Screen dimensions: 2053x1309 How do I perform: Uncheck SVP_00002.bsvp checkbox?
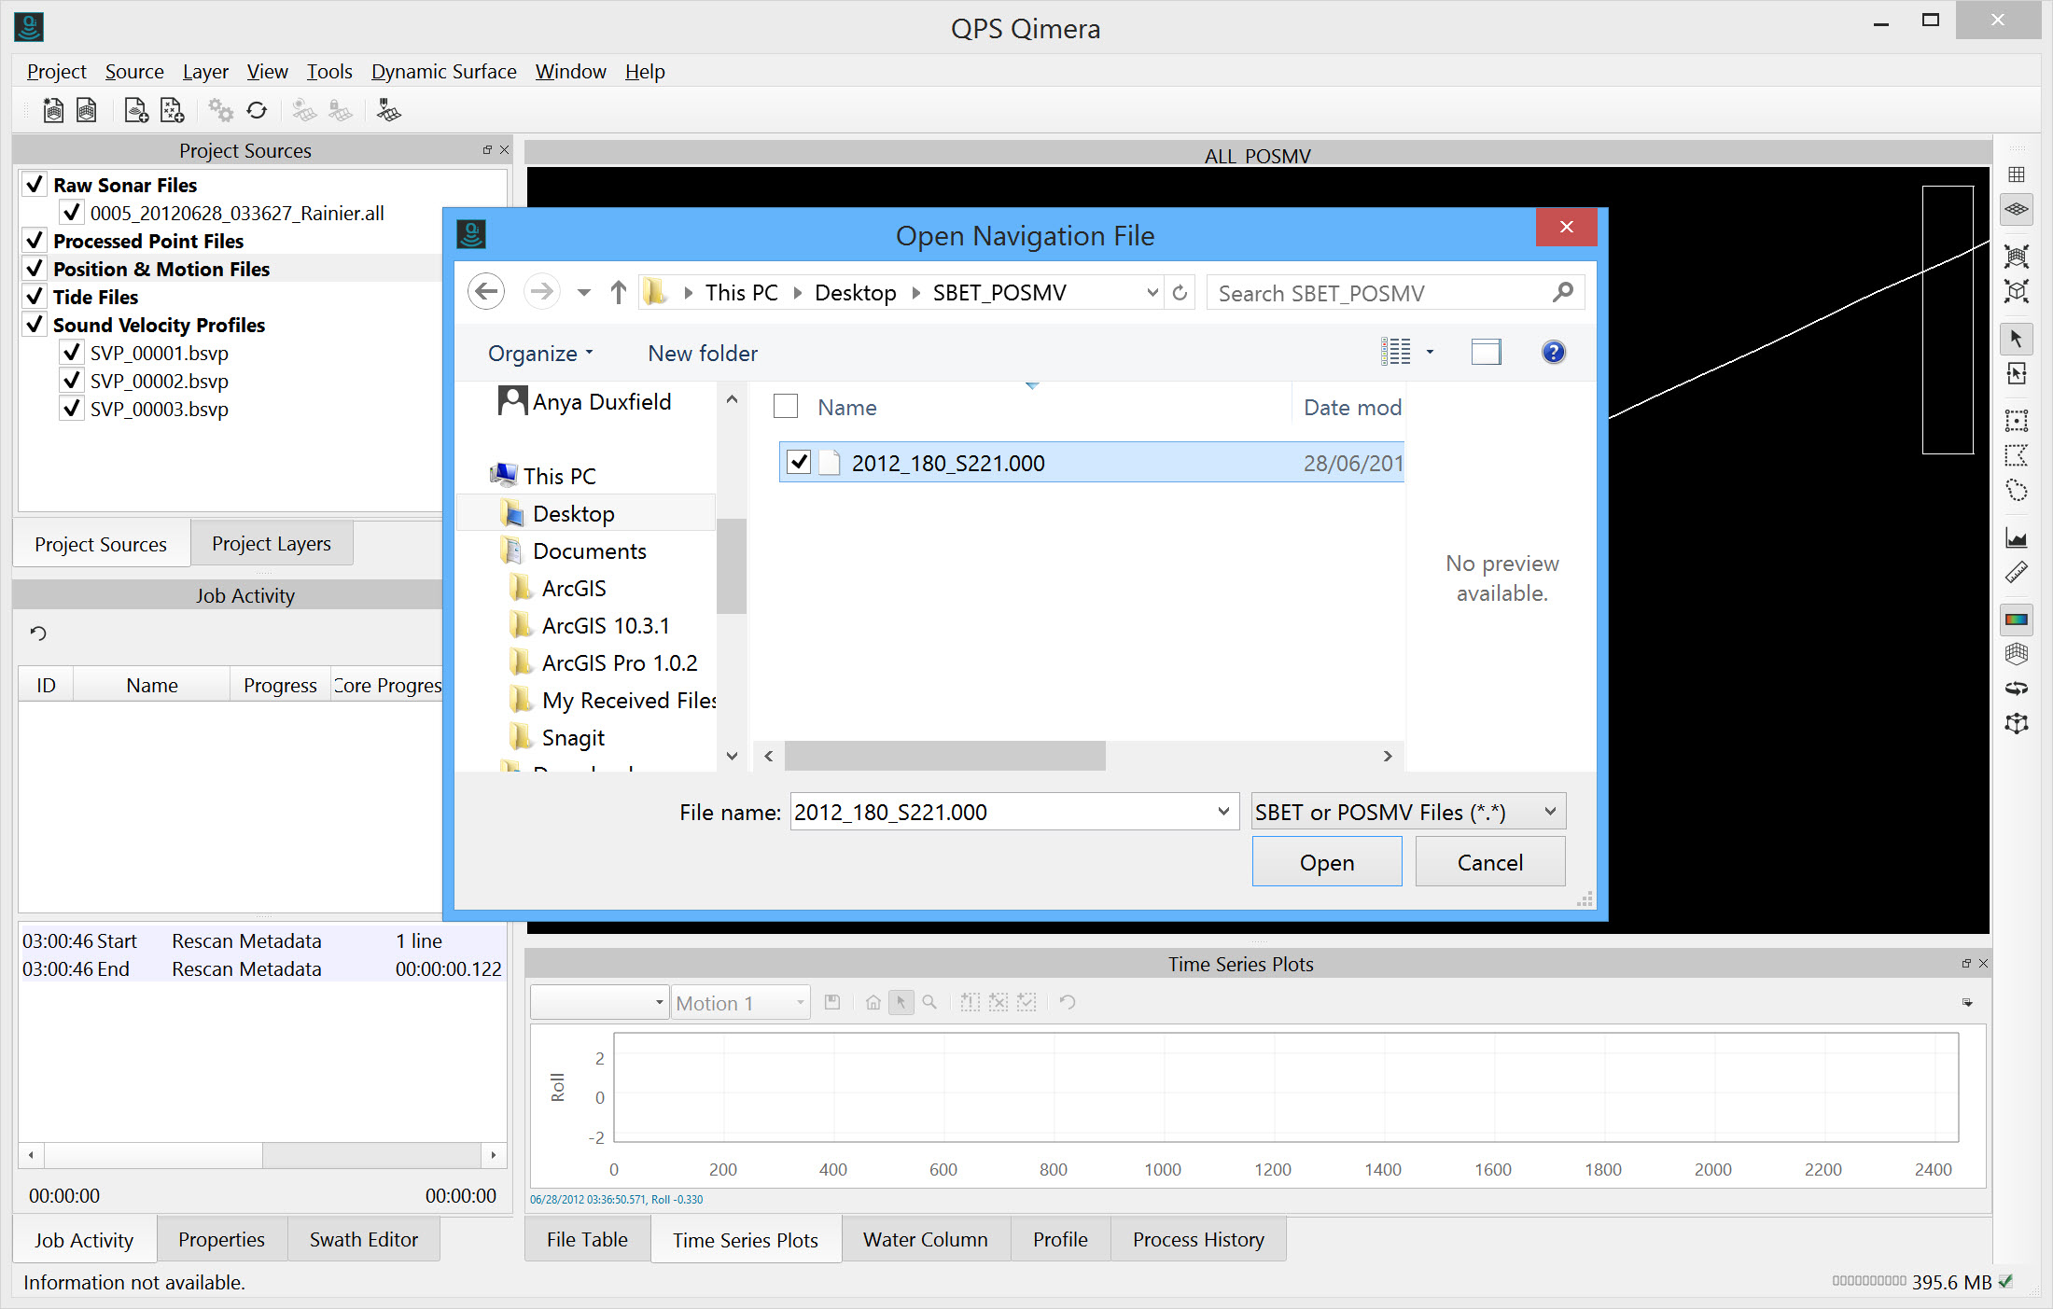(x=71, y=381)
